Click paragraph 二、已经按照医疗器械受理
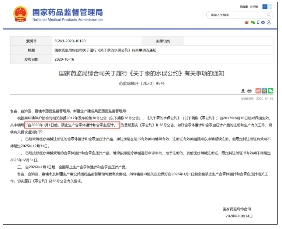282x229 pixels. 140,156
